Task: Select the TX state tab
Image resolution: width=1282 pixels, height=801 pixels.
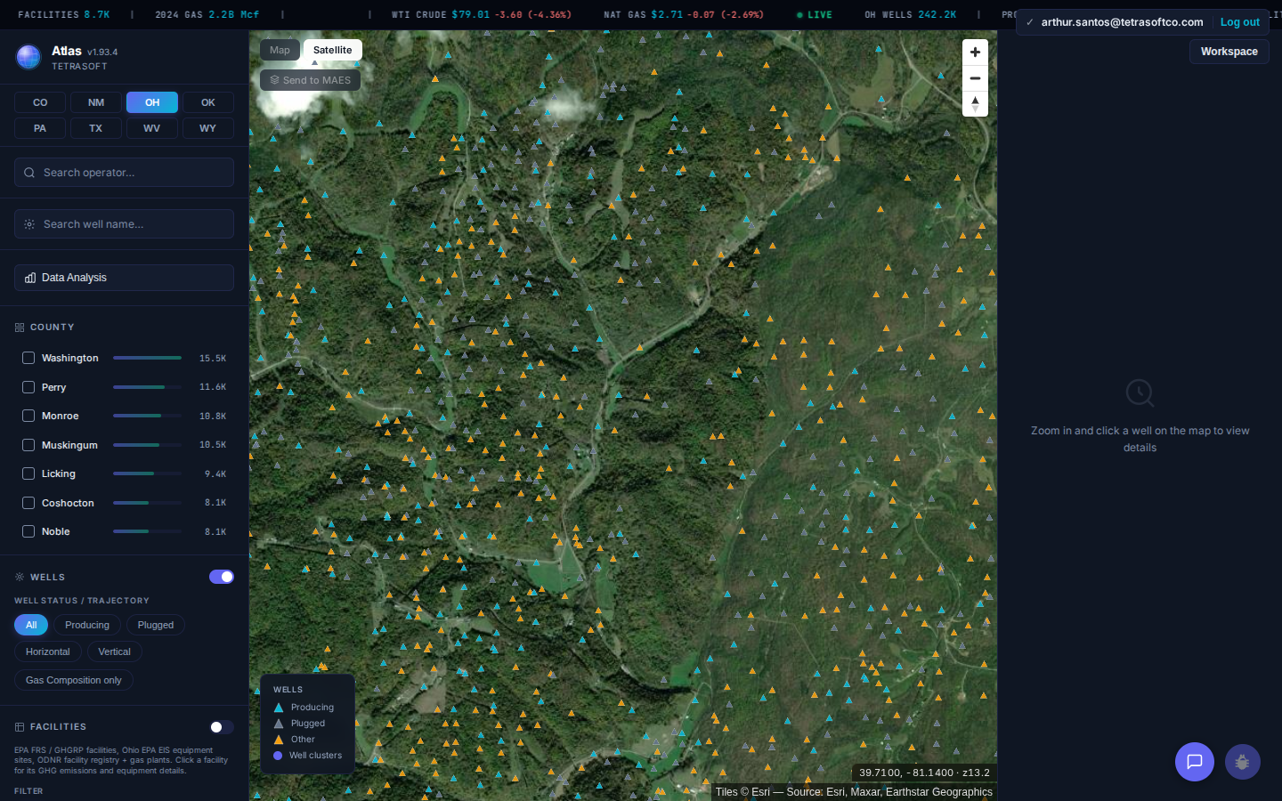Action: [x=96, y=128]
